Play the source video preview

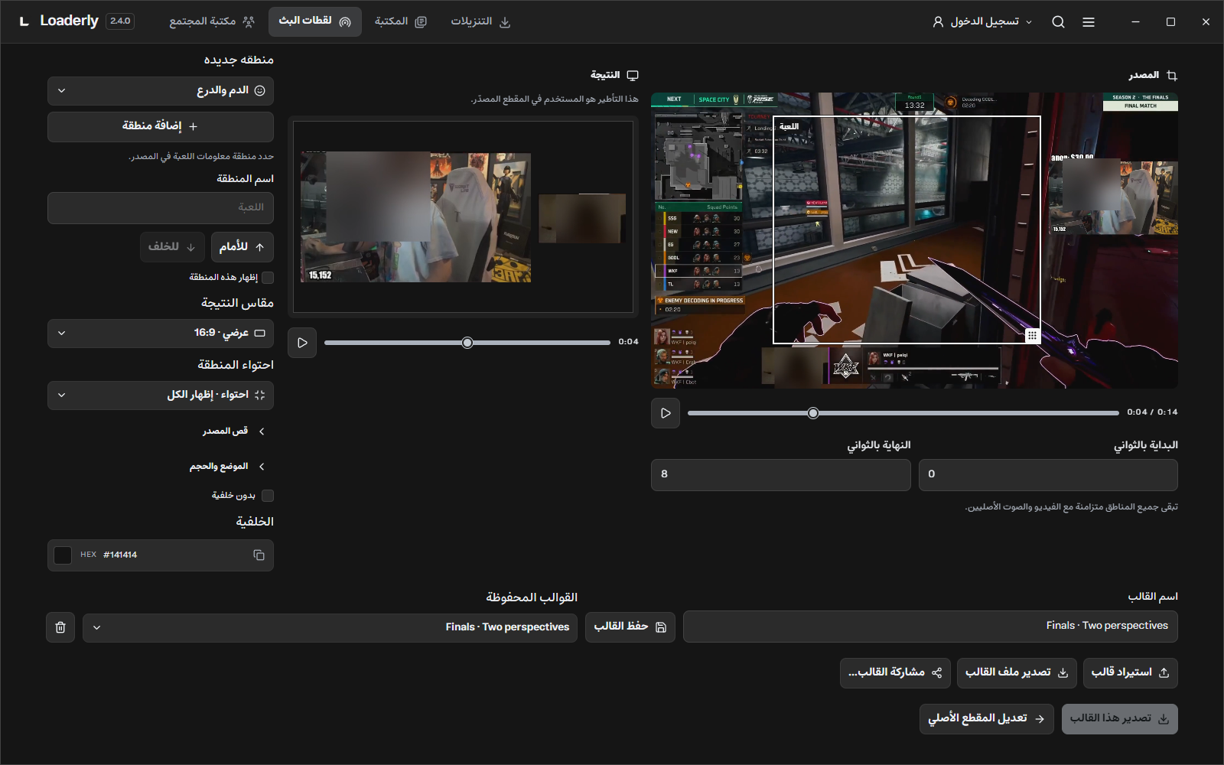point(666,413)
